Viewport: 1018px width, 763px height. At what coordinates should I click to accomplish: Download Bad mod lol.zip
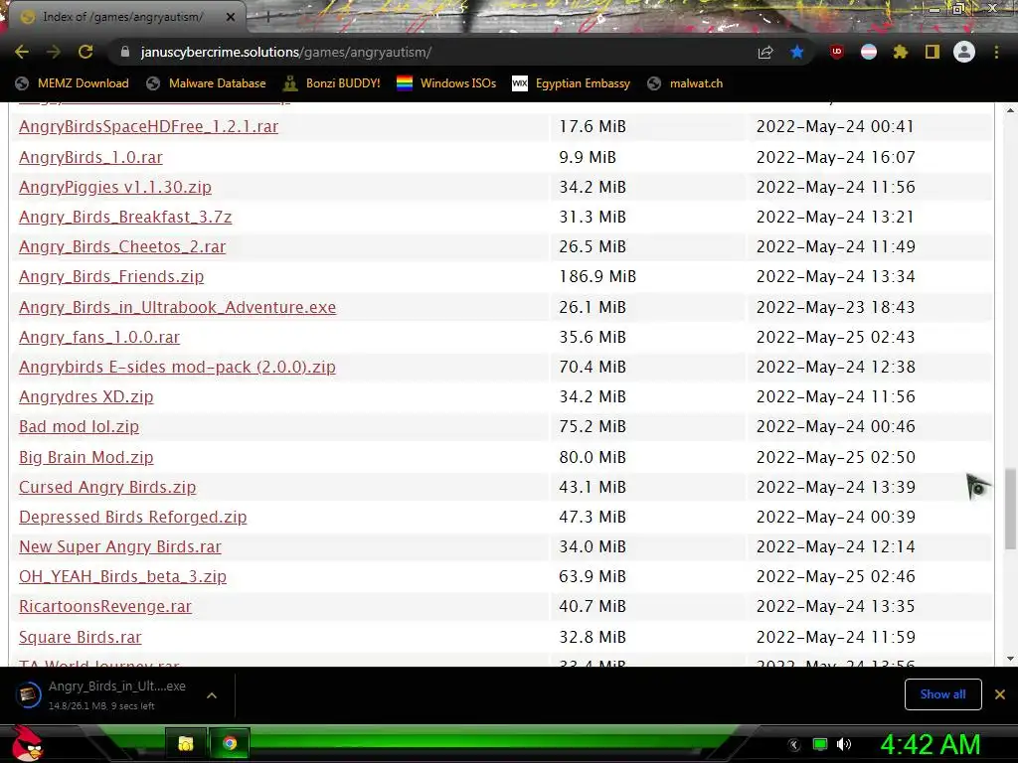(x=80, y=427)
